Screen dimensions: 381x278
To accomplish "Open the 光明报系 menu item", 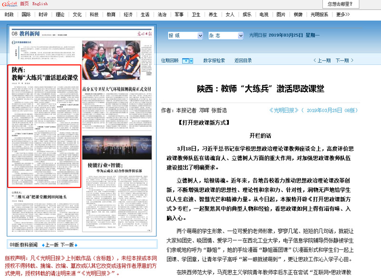I will tap(319, 15).
